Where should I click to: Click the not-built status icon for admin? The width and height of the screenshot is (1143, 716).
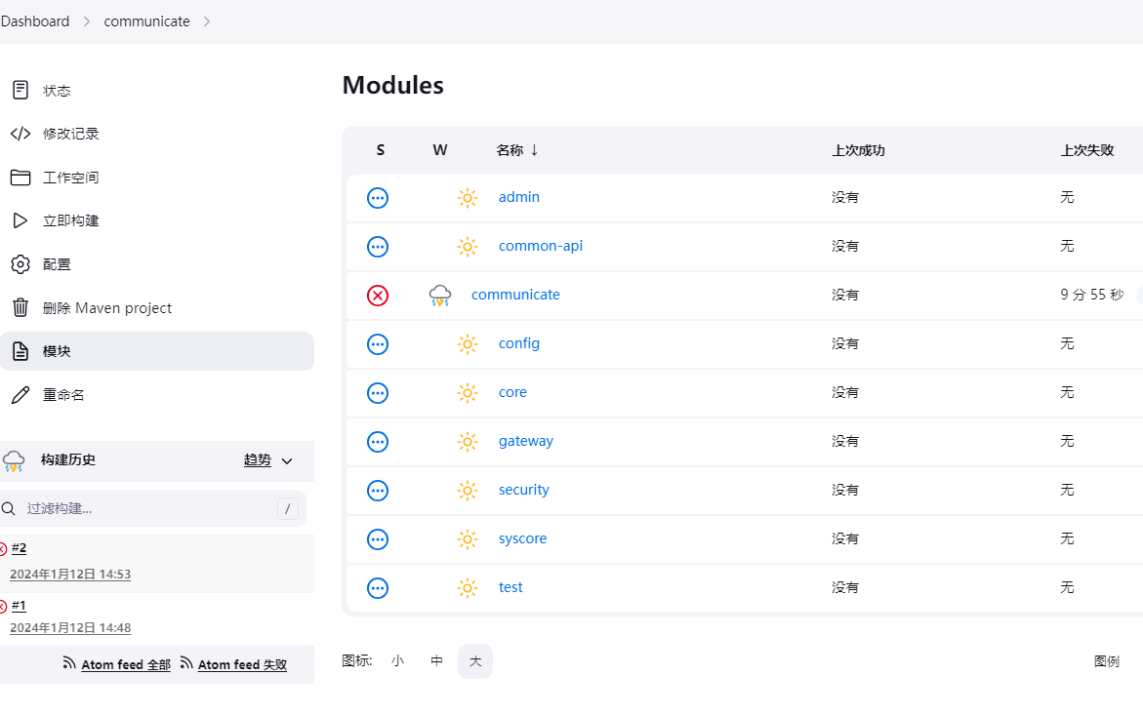point(378,198)
